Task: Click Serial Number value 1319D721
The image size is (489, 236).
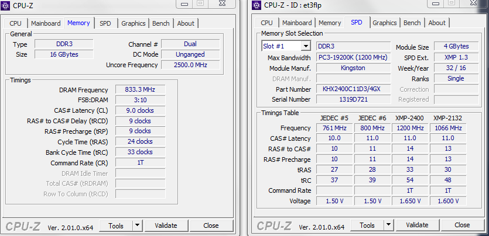Action: coord(353,99)
